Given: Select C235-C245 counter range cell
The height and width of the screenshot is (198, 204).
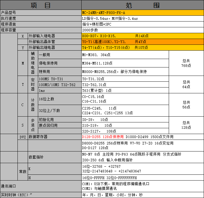Looking at the screenshot, I should tap(125, 110).
